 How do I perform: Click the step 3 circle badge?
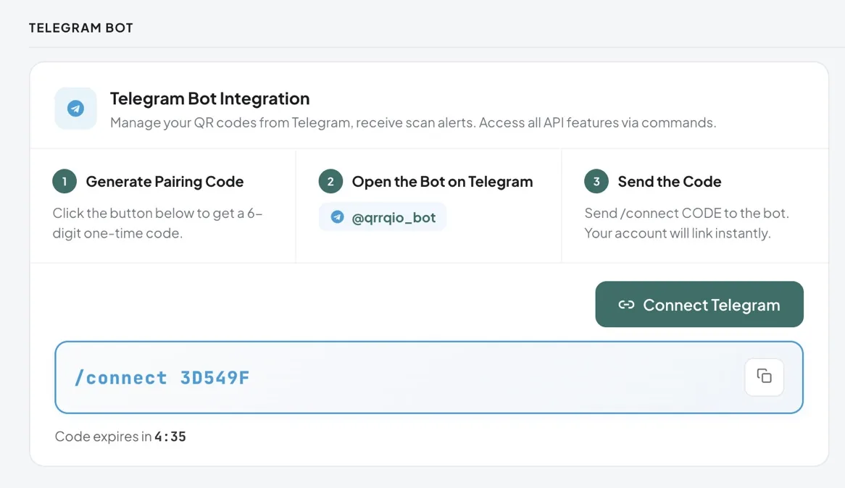pos(596,182)
